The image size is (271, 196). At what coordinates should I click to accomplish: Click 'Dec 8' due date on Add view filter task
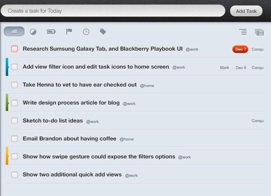coord(241,68)
